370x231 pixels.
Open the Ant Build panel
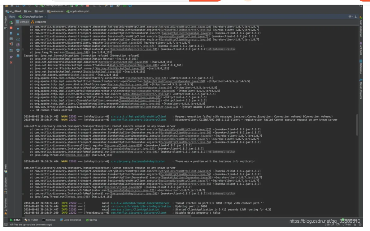[361, 48]
